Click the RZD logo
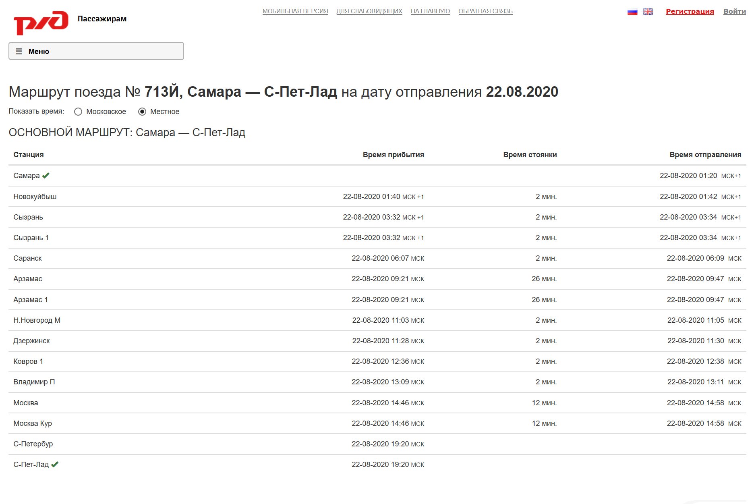Screen dimensions: 756x504 pos(41,23)
